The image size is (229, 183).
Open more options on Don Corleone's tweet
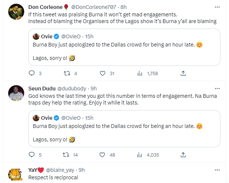coord(217,7)
